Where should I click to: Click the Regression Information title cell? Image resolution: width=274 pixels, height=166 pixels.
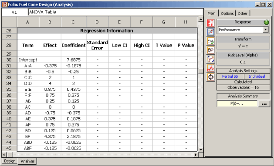pos(107,31)
